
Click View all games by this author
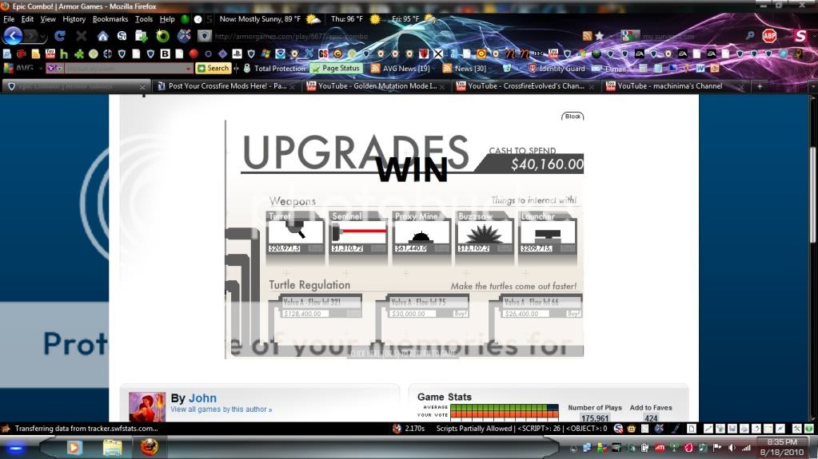coord(221,410)
